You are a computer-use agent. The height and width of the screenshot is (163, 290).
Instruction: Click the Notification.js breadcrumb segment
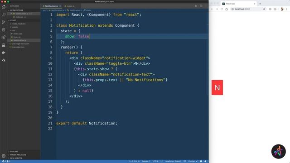(x=56, y=10)
